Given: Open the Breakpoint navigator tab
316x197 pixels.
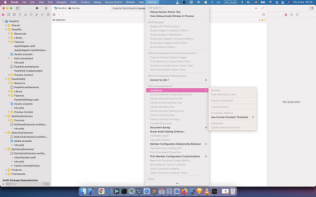Looking at the screenshot, I should click(x=42, y=15).
